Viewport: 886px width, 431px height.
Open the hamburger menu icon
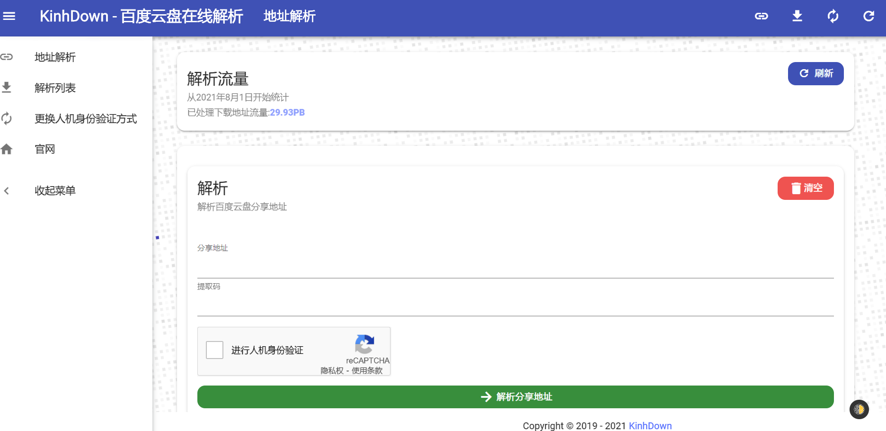pyautogui.click(x=9, y=16)
